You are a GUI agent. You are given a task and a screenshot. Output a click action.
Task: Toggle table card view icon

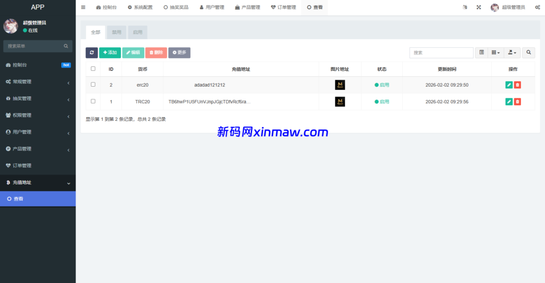point(481,53)
